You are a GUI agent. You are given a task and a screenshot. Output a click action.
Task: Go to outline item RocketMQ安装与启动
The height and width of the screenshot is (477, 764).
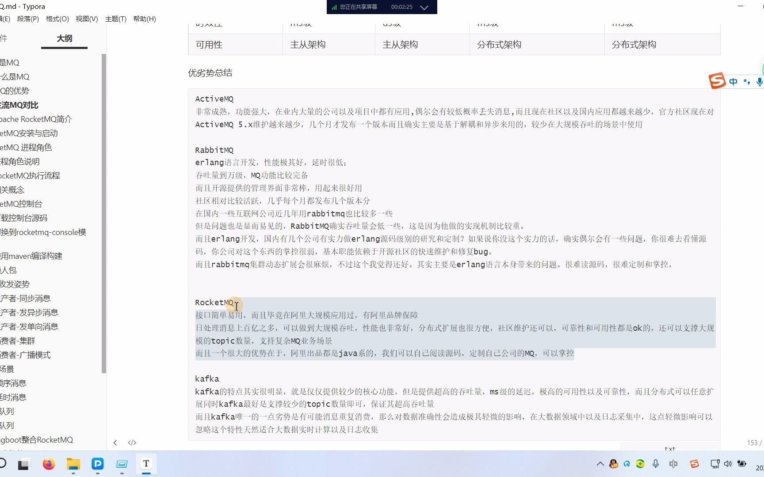point(29,133)
